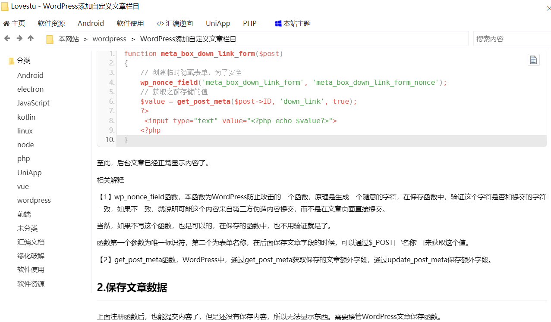Image resolution: width=551 pixels, height=322 pixels.
Task: Select Android category in sidebar
Action: tap(30, 75)
